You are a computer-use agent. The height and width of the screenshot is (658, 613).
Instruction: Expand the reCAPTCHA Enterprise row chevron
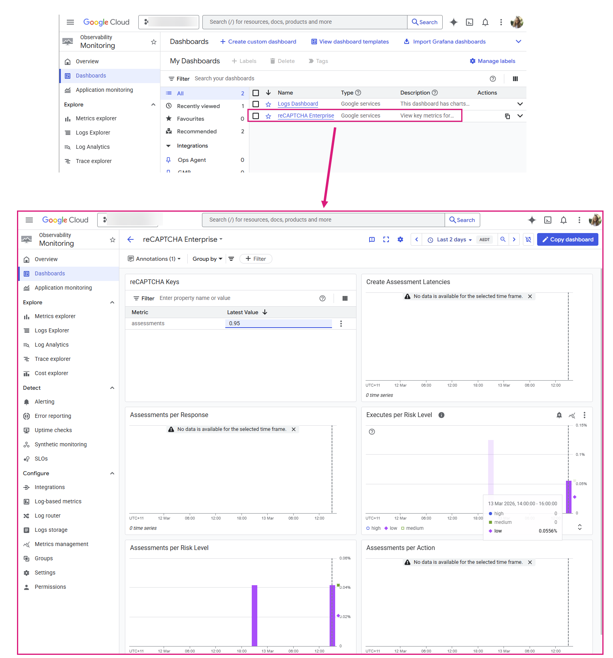pos(520,116)
